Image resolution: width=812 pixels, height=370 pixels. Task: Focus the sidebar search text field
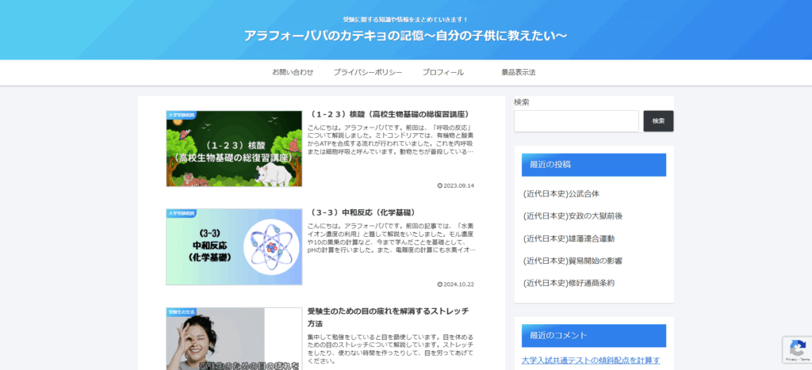pos(576,121)
